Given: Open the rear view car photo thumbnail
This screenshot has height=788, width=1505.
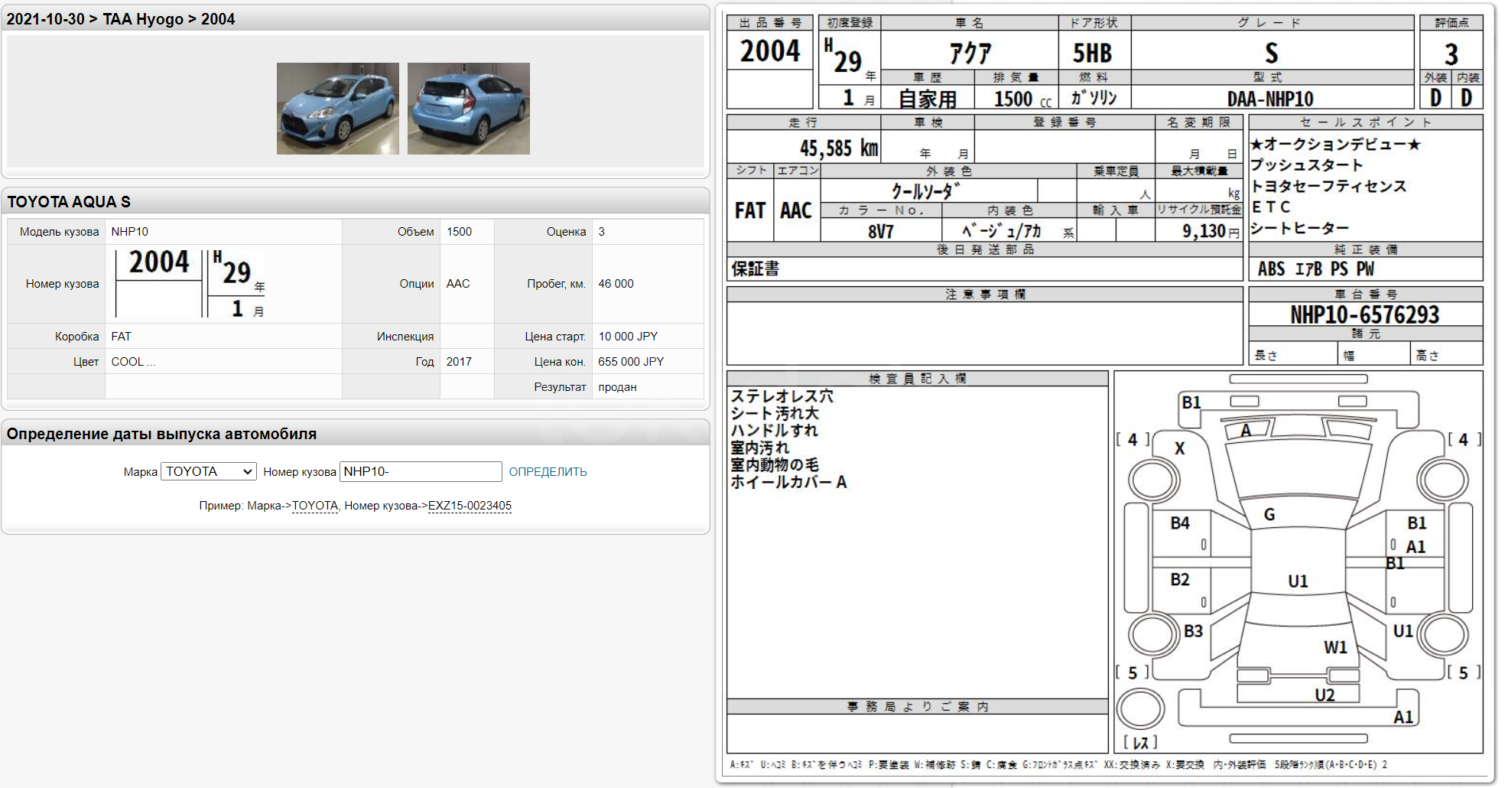Looking at the screenshot, I should (469, 109).
